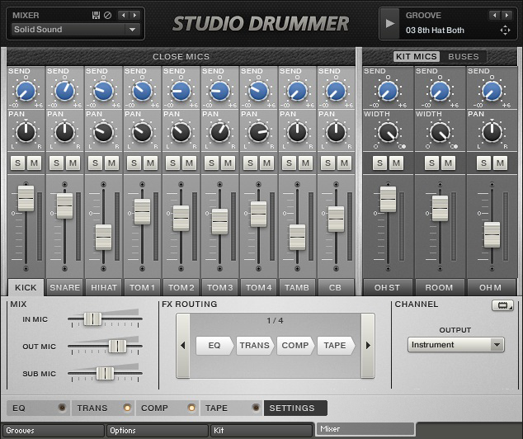Open the Grooves tab at the bottom

[53, 430]
